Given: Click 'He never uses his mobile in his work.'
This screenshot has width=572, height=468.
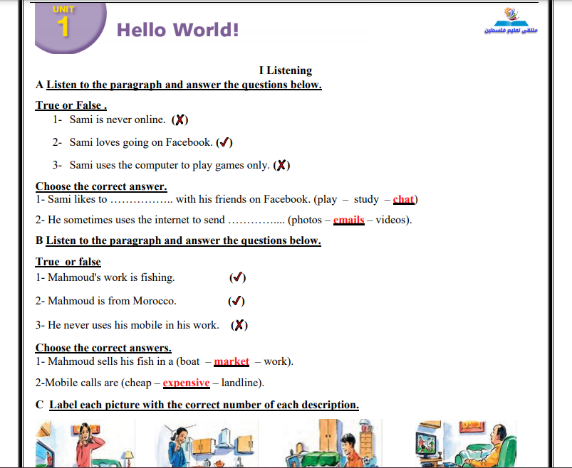Looking at the screenshot, I should [133, 325].
